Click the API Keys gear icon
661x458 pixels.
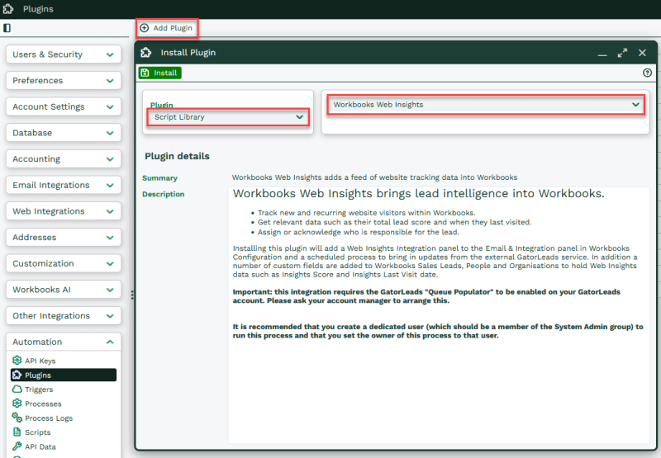click(x=17, y=361)
